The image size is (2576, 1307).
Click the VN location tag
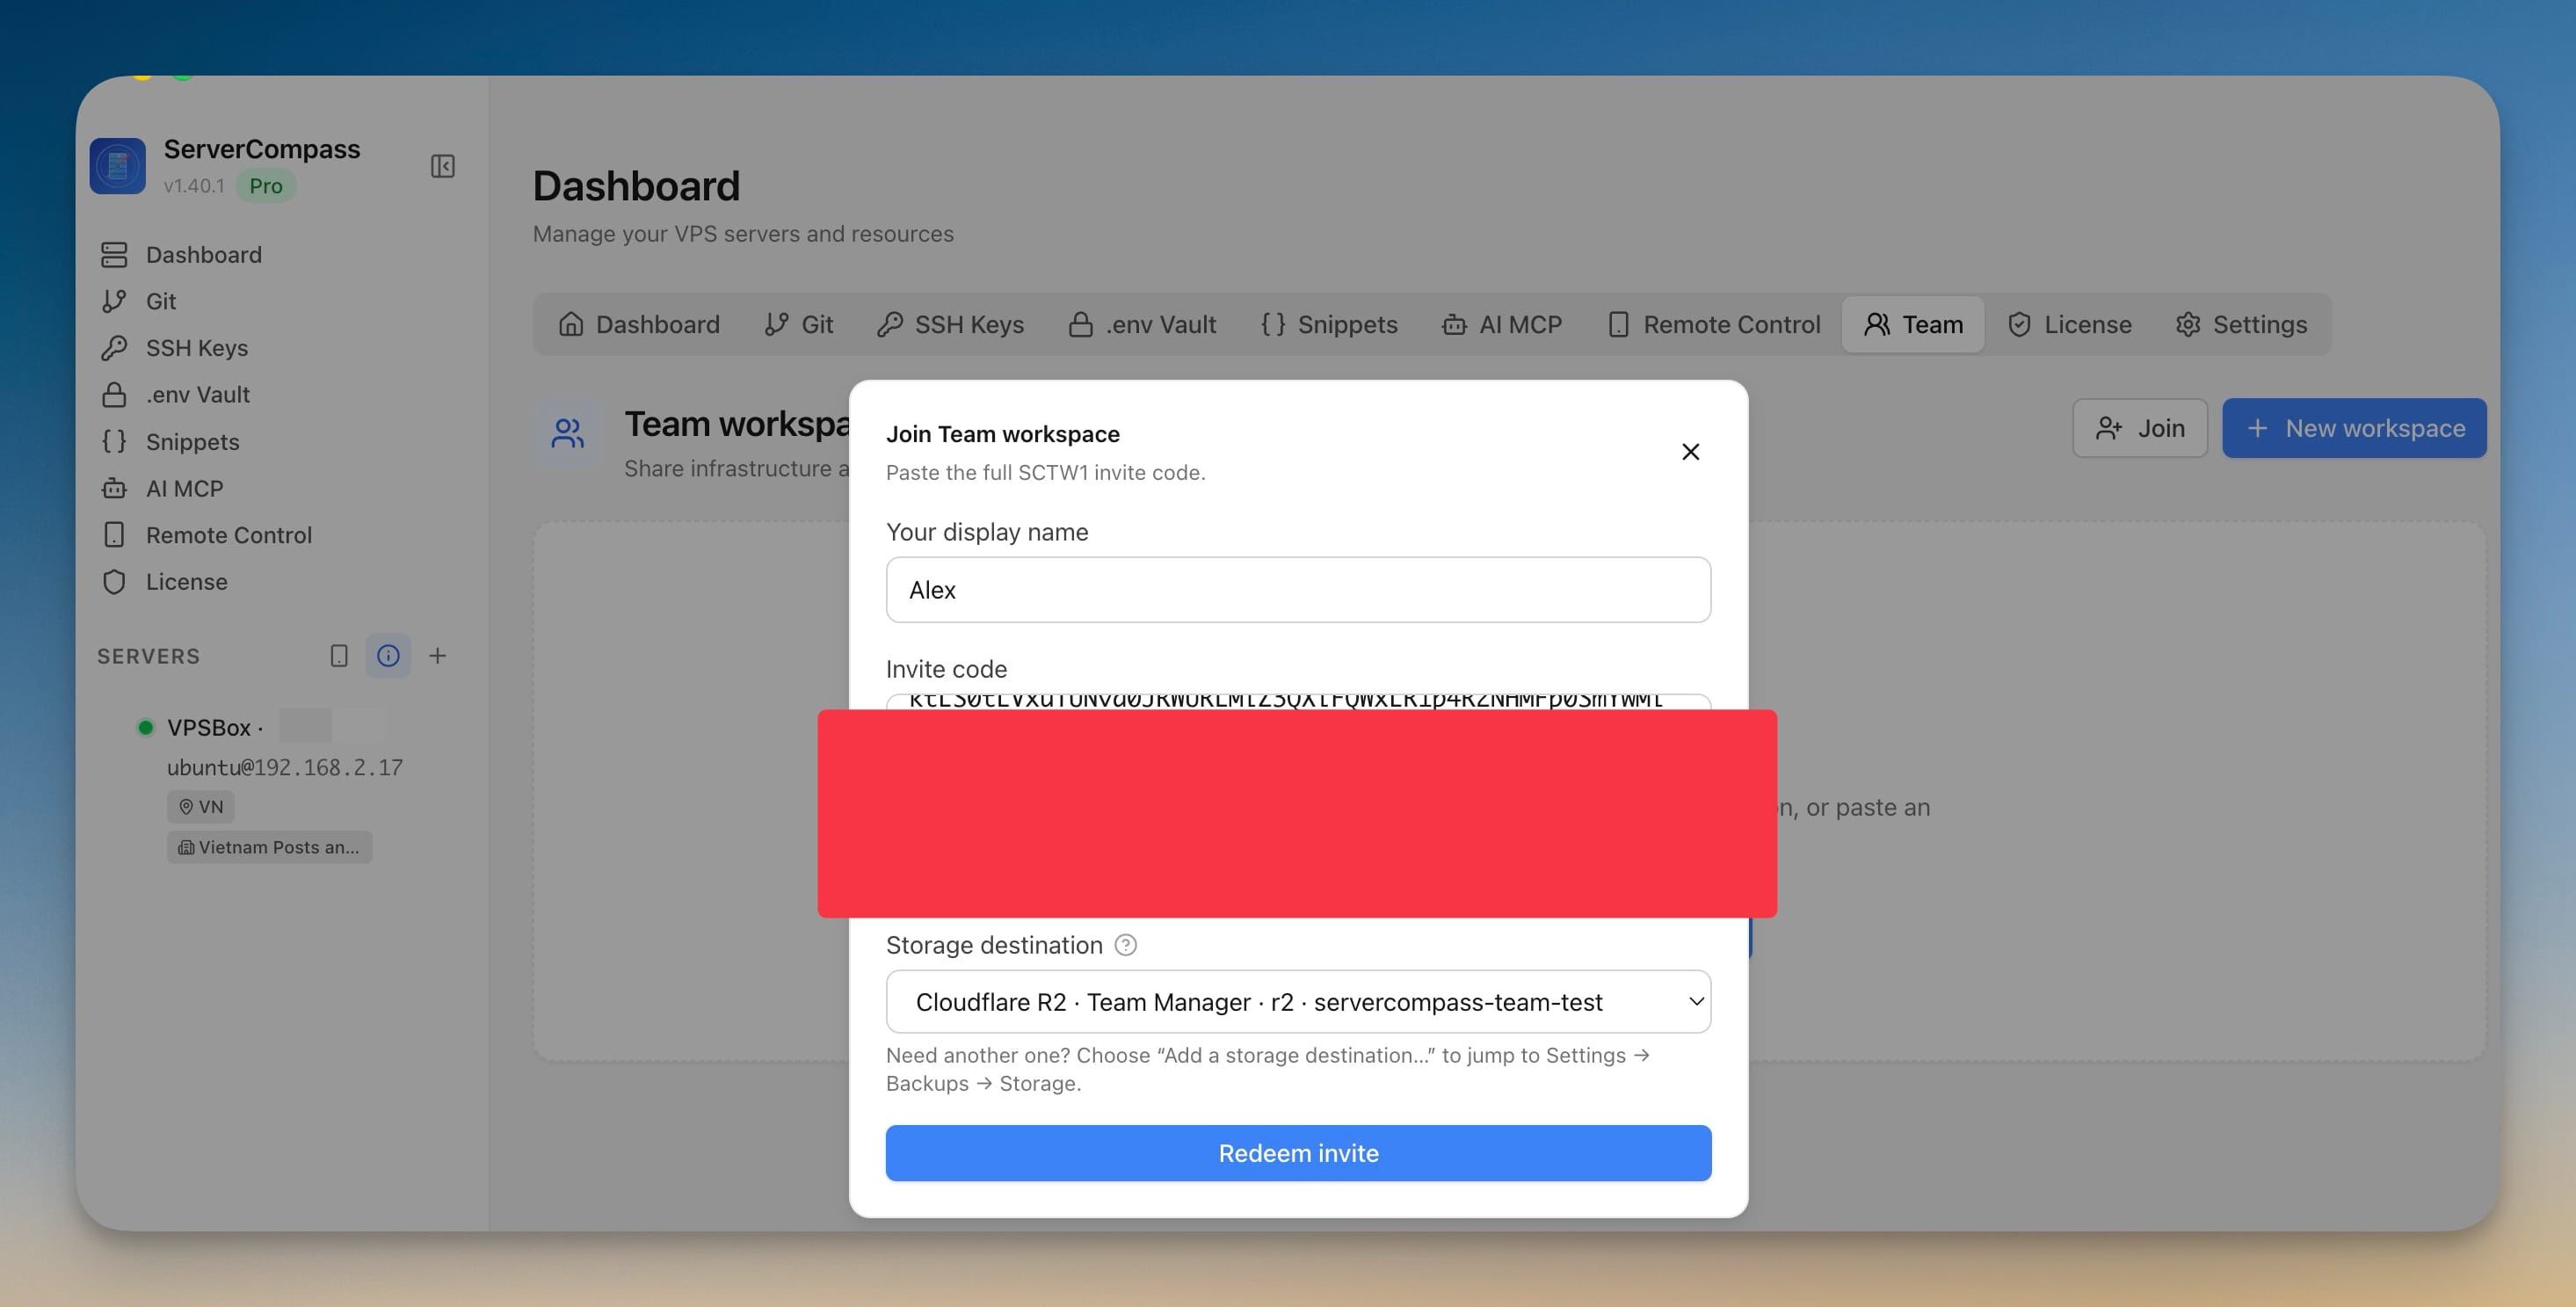click(201, 807)
